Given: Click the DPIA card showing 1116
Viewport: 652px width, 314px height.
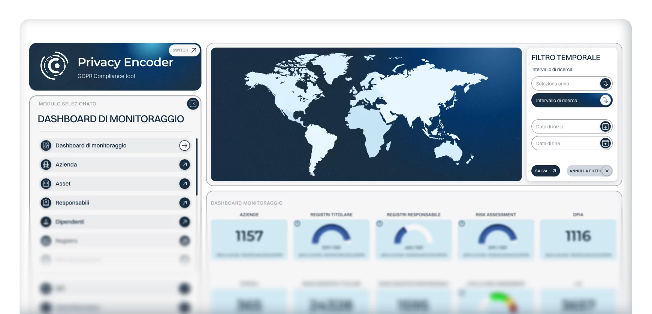Looking at the screenshot, I should click(578, 240).
